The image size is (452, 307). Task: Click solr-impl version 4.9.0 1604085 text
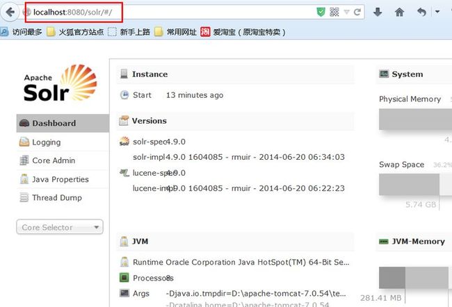point(255,157)
